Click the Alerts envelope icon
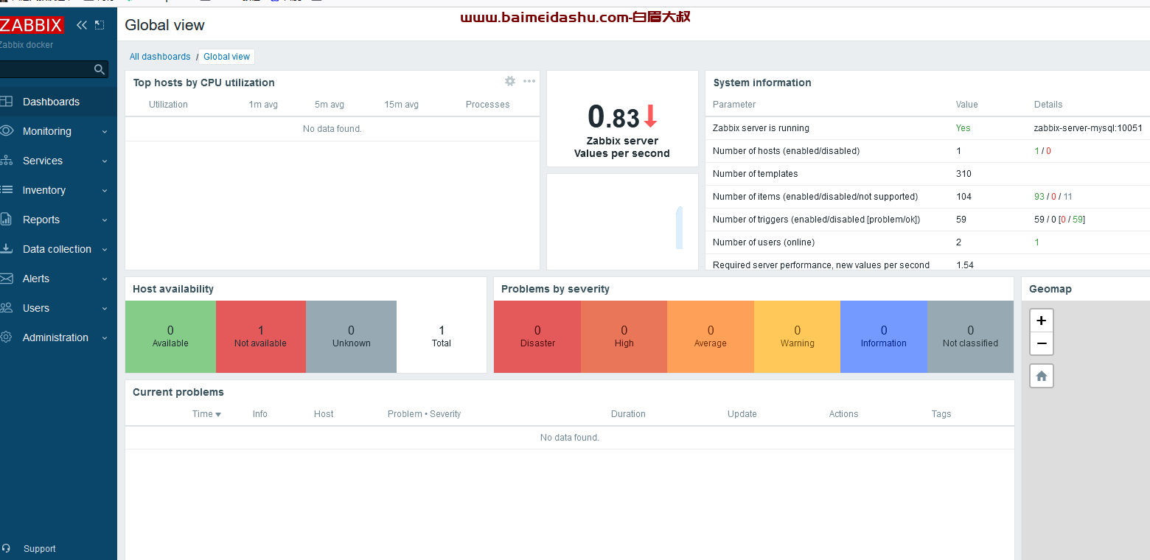This screenshot has height=560, width=1150. [7, 279]
